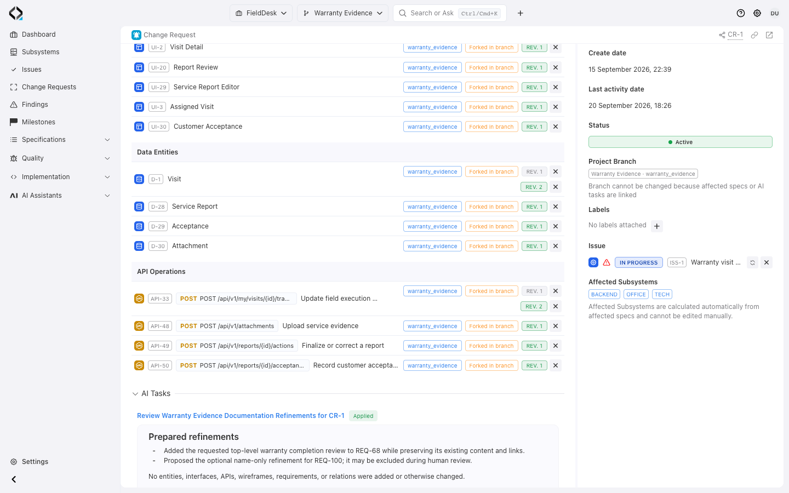Click the Search or Ask field
789x493 pixels.
tap(450, 13)
